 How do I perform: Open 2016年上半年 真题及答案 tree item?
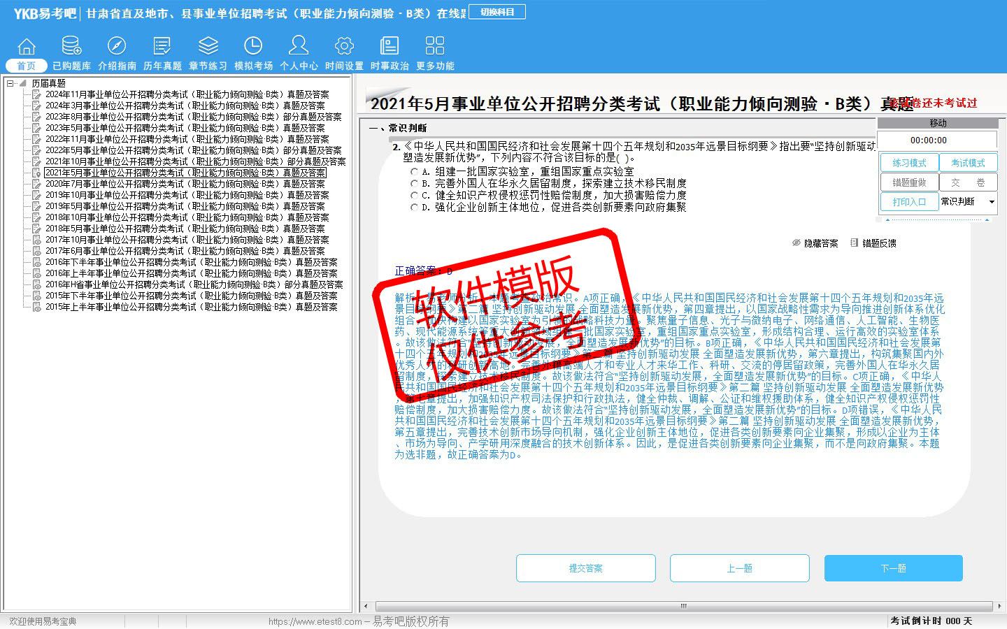[192, 273]
